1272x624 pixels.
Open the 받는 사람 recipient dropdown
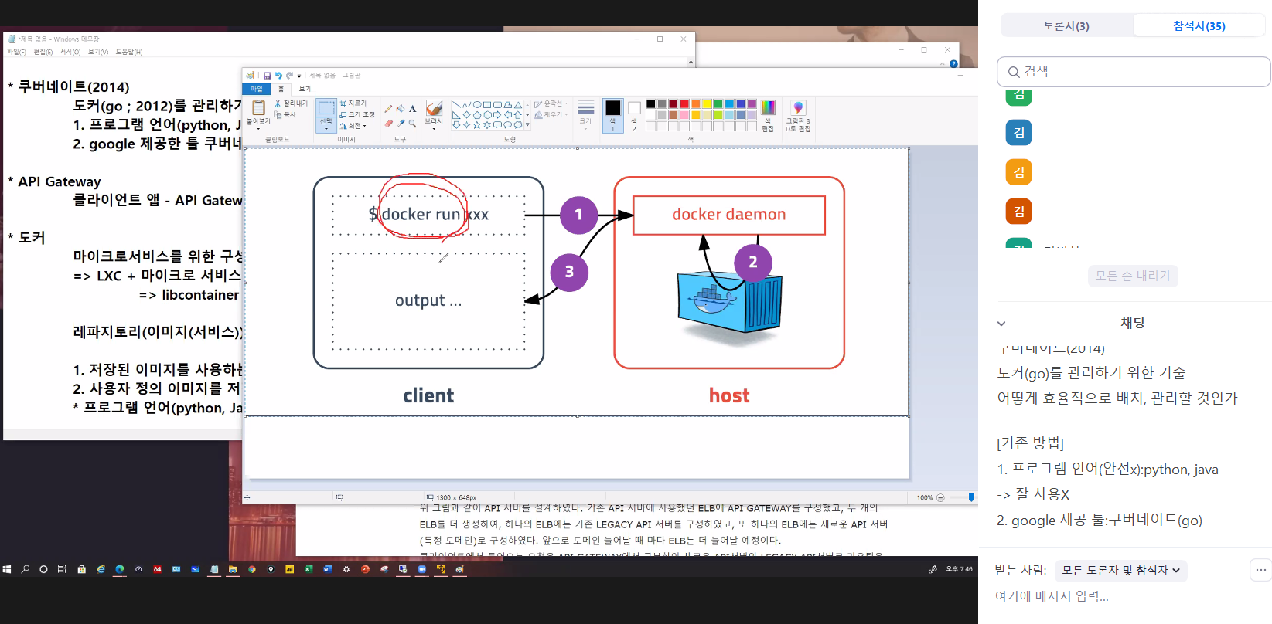[1120, 571]
